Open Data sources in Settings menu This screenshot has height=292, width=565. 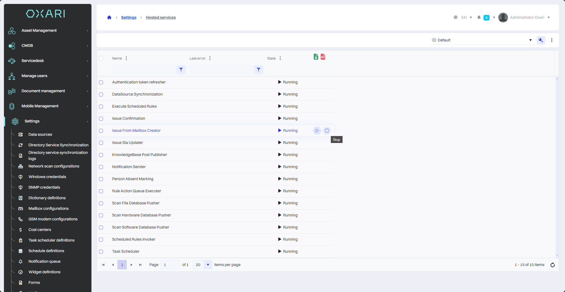40,135
